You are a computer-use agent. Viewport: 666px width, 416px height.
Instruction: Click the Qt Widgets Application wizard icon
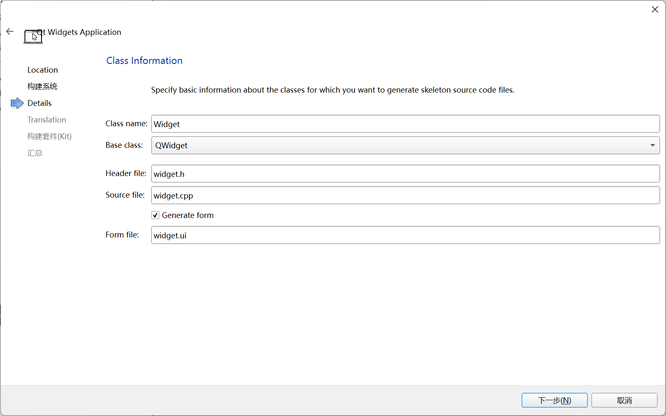pos(33,37)
